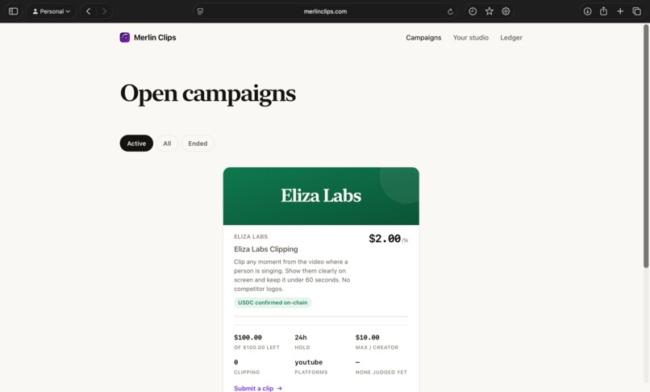This screenshot has width=650, height=392.
Task: Click the Merlin Clips logo
Action: (148, 37)
